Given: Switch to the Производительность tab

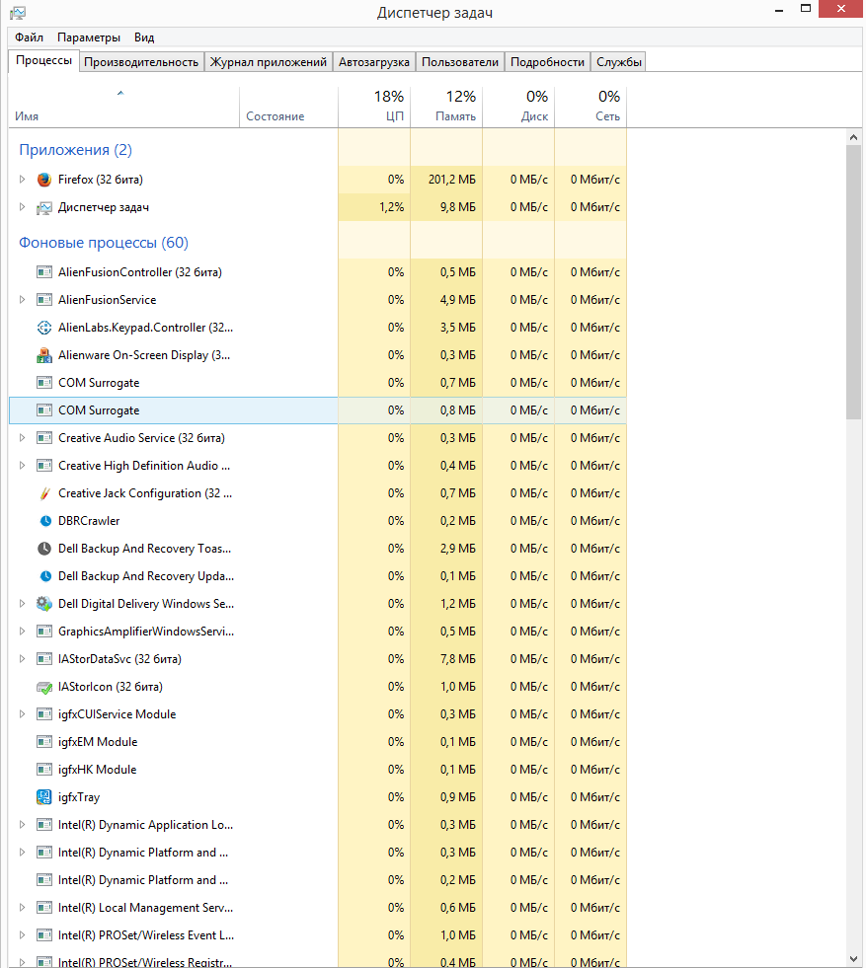Looking at the screenshot, I should point(141,62).
